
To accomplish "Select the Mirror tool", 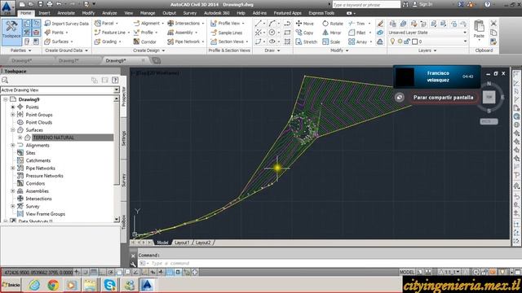I will tap(332, 33).
